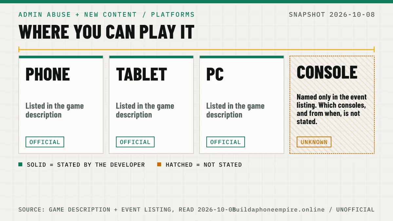Click the OFFICIAL badge on the Phone card
The width and height of the screenshot is (393, 221).
tap(45, 142)
